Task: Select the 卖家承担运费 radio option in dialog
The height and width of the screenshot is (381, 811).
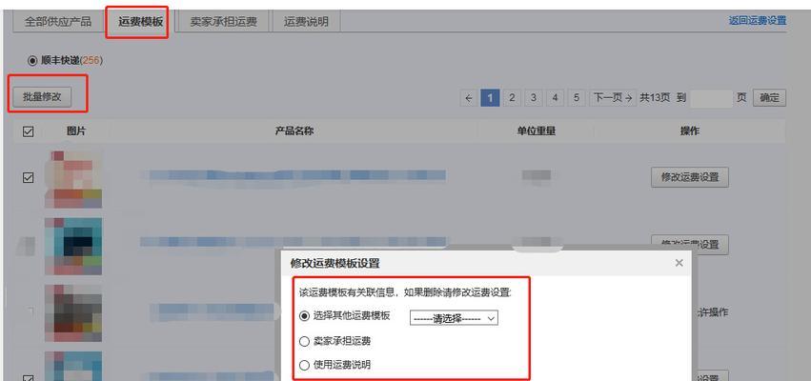Action: point(304,341)
